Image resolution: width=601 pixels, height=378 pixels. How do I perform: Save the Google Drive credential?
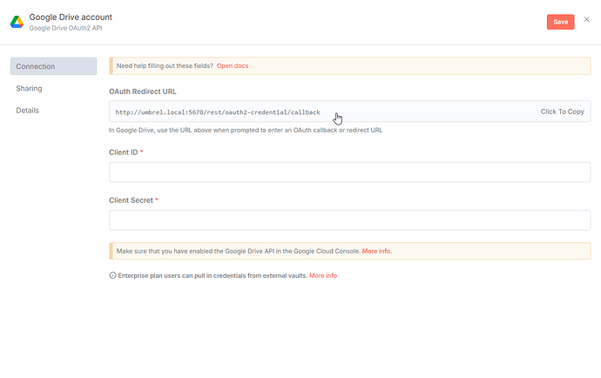tap(560, 22)
